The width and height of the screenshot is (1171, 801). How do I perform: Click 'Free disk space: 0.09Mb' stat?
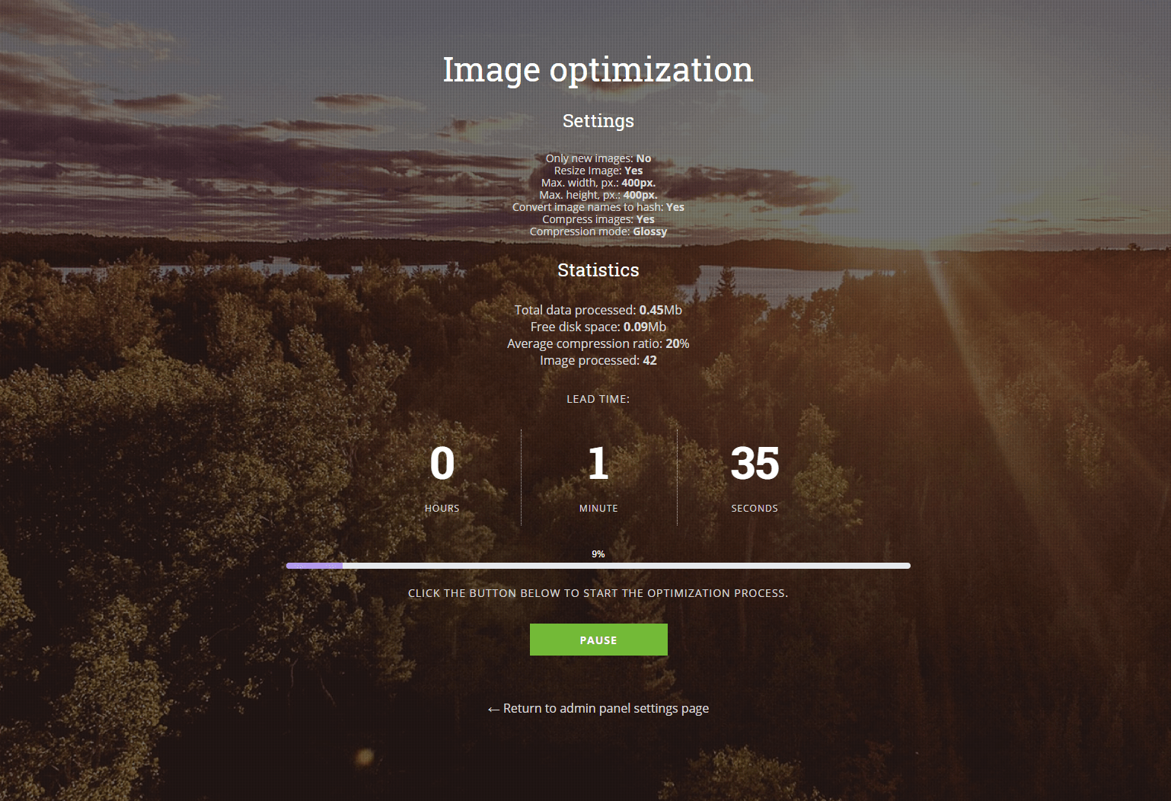tap(598, 327)
